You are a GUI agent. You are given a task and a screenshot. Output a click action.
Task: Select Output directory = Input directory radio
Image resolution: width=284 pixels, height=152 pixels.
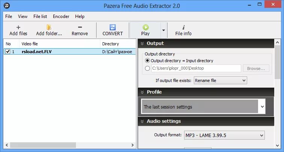(x=147, y=61)
